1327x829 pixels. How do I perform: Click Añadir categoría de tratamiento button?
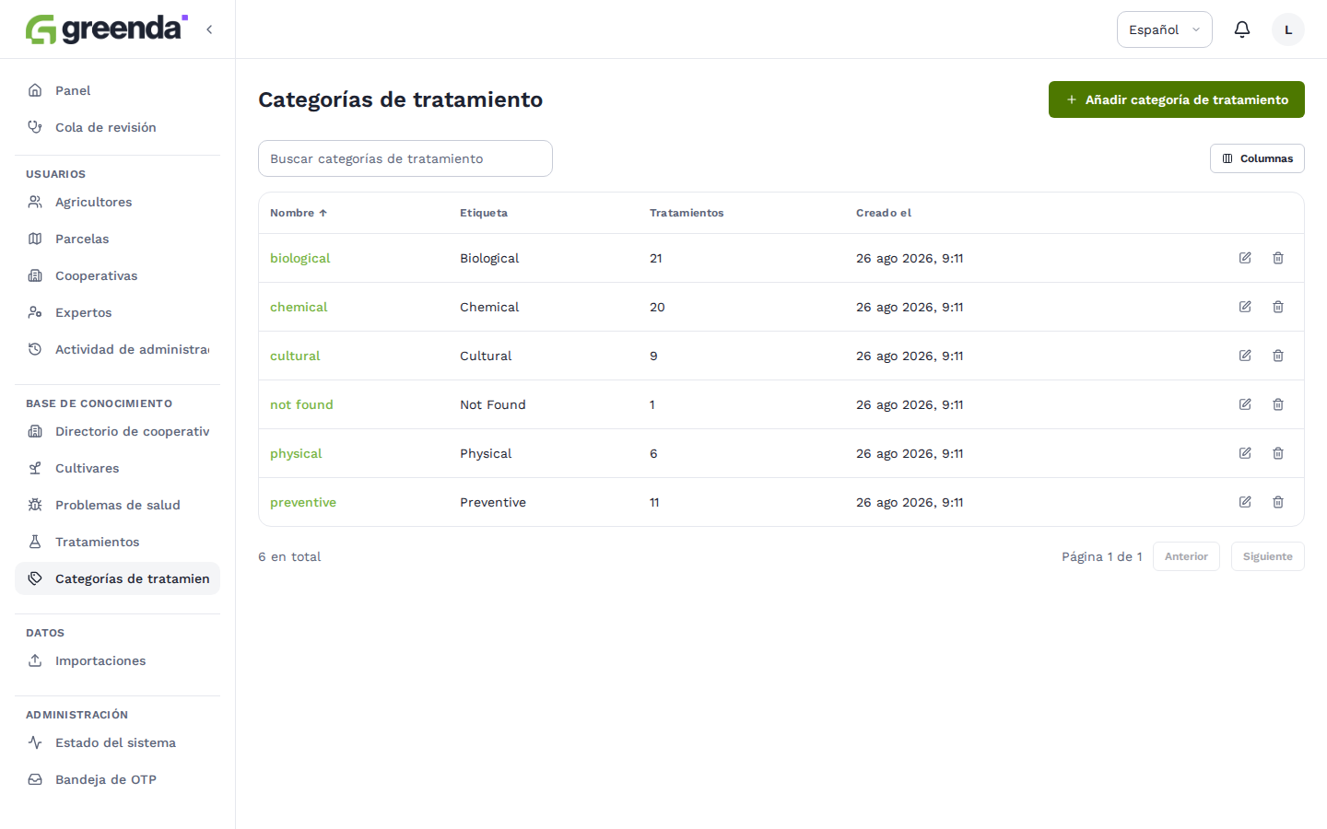pos(1177,99)
